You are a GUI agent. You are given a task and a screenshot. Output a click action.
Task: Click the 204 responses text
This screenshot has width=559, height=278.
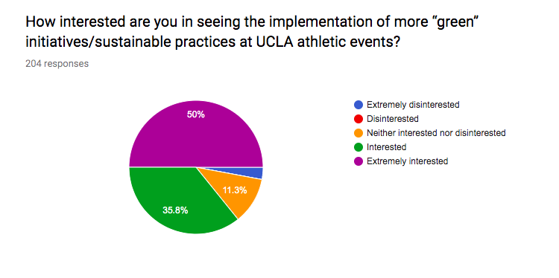pyautogui.click(x=57, y=64)
